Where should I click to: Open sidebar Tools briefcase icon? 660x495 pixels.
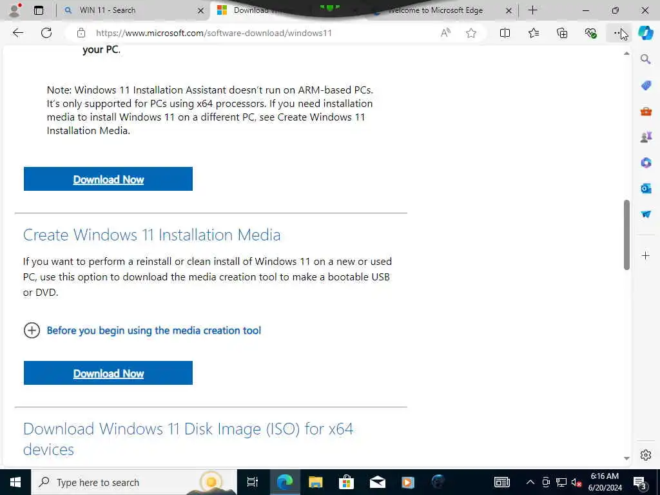click(x=646, y=111)
